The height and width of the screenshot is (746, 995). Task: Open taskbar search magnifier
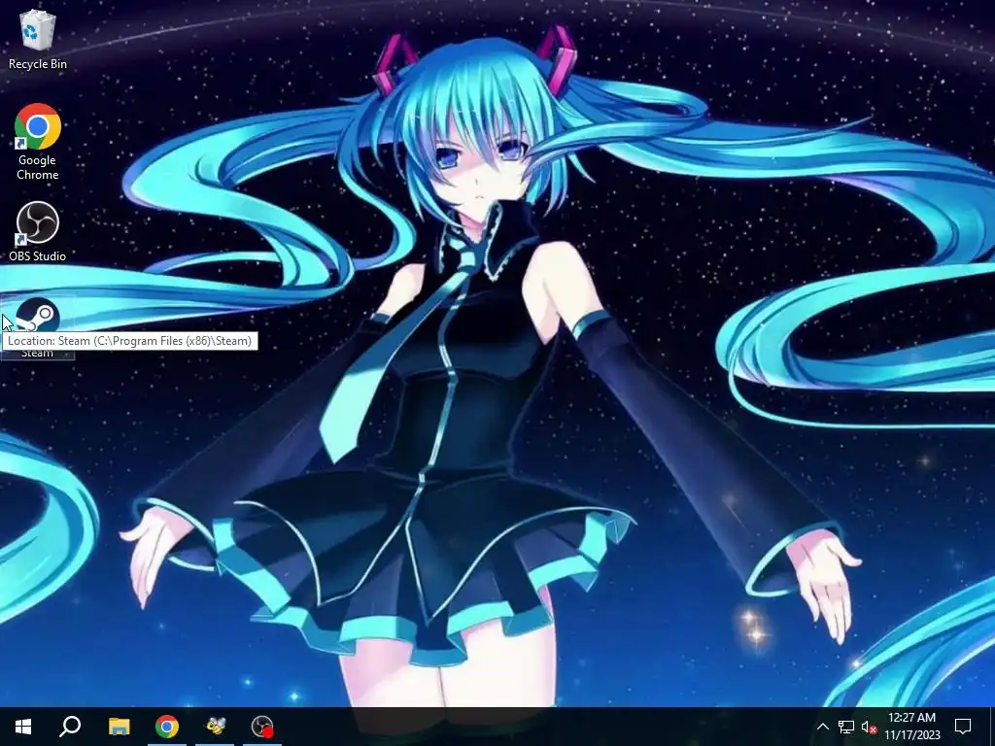[70, 727]
